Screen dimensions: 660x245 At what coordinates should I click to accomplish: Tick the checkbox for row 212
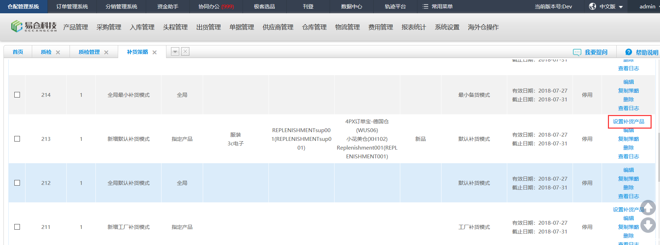[17, 183]
